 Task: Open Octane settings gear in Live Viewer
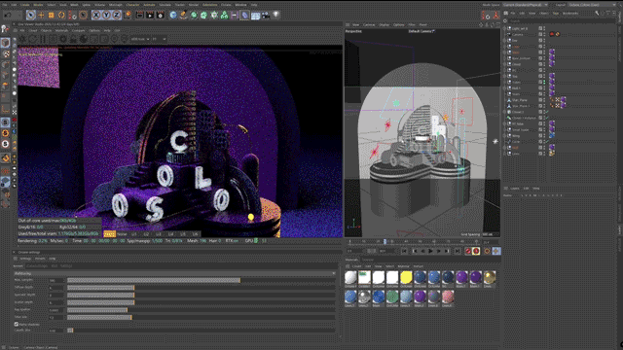click(63, 39)
